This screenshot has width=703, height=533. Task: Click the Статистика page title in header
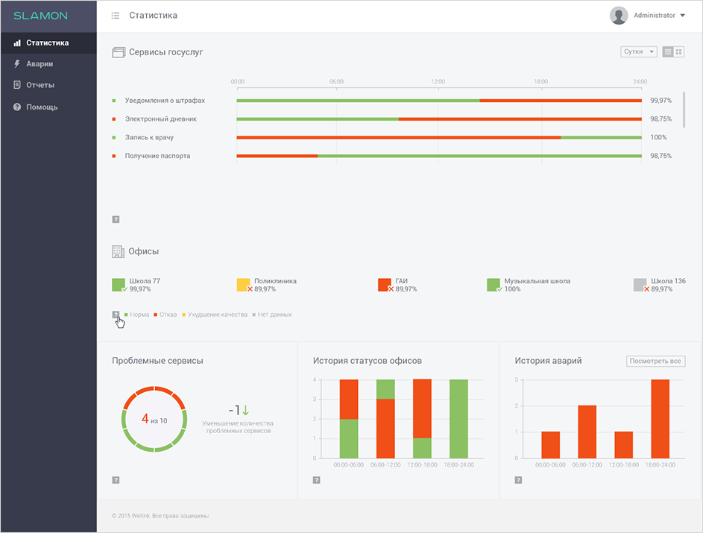(154, 16)
